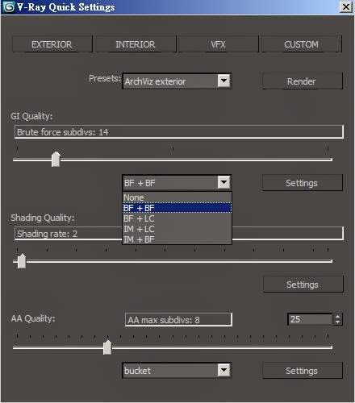This screenshot has width=355, height=403.
Task: Open GI Quality Settings button
Action: [x=302, y=183]
